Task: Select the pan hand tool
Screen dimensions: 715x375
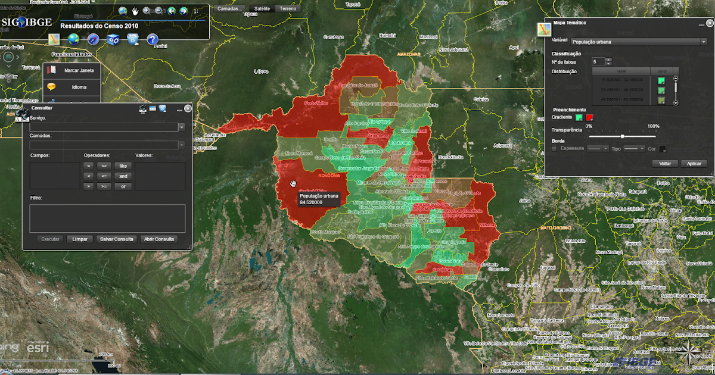Action: point(135,10)
